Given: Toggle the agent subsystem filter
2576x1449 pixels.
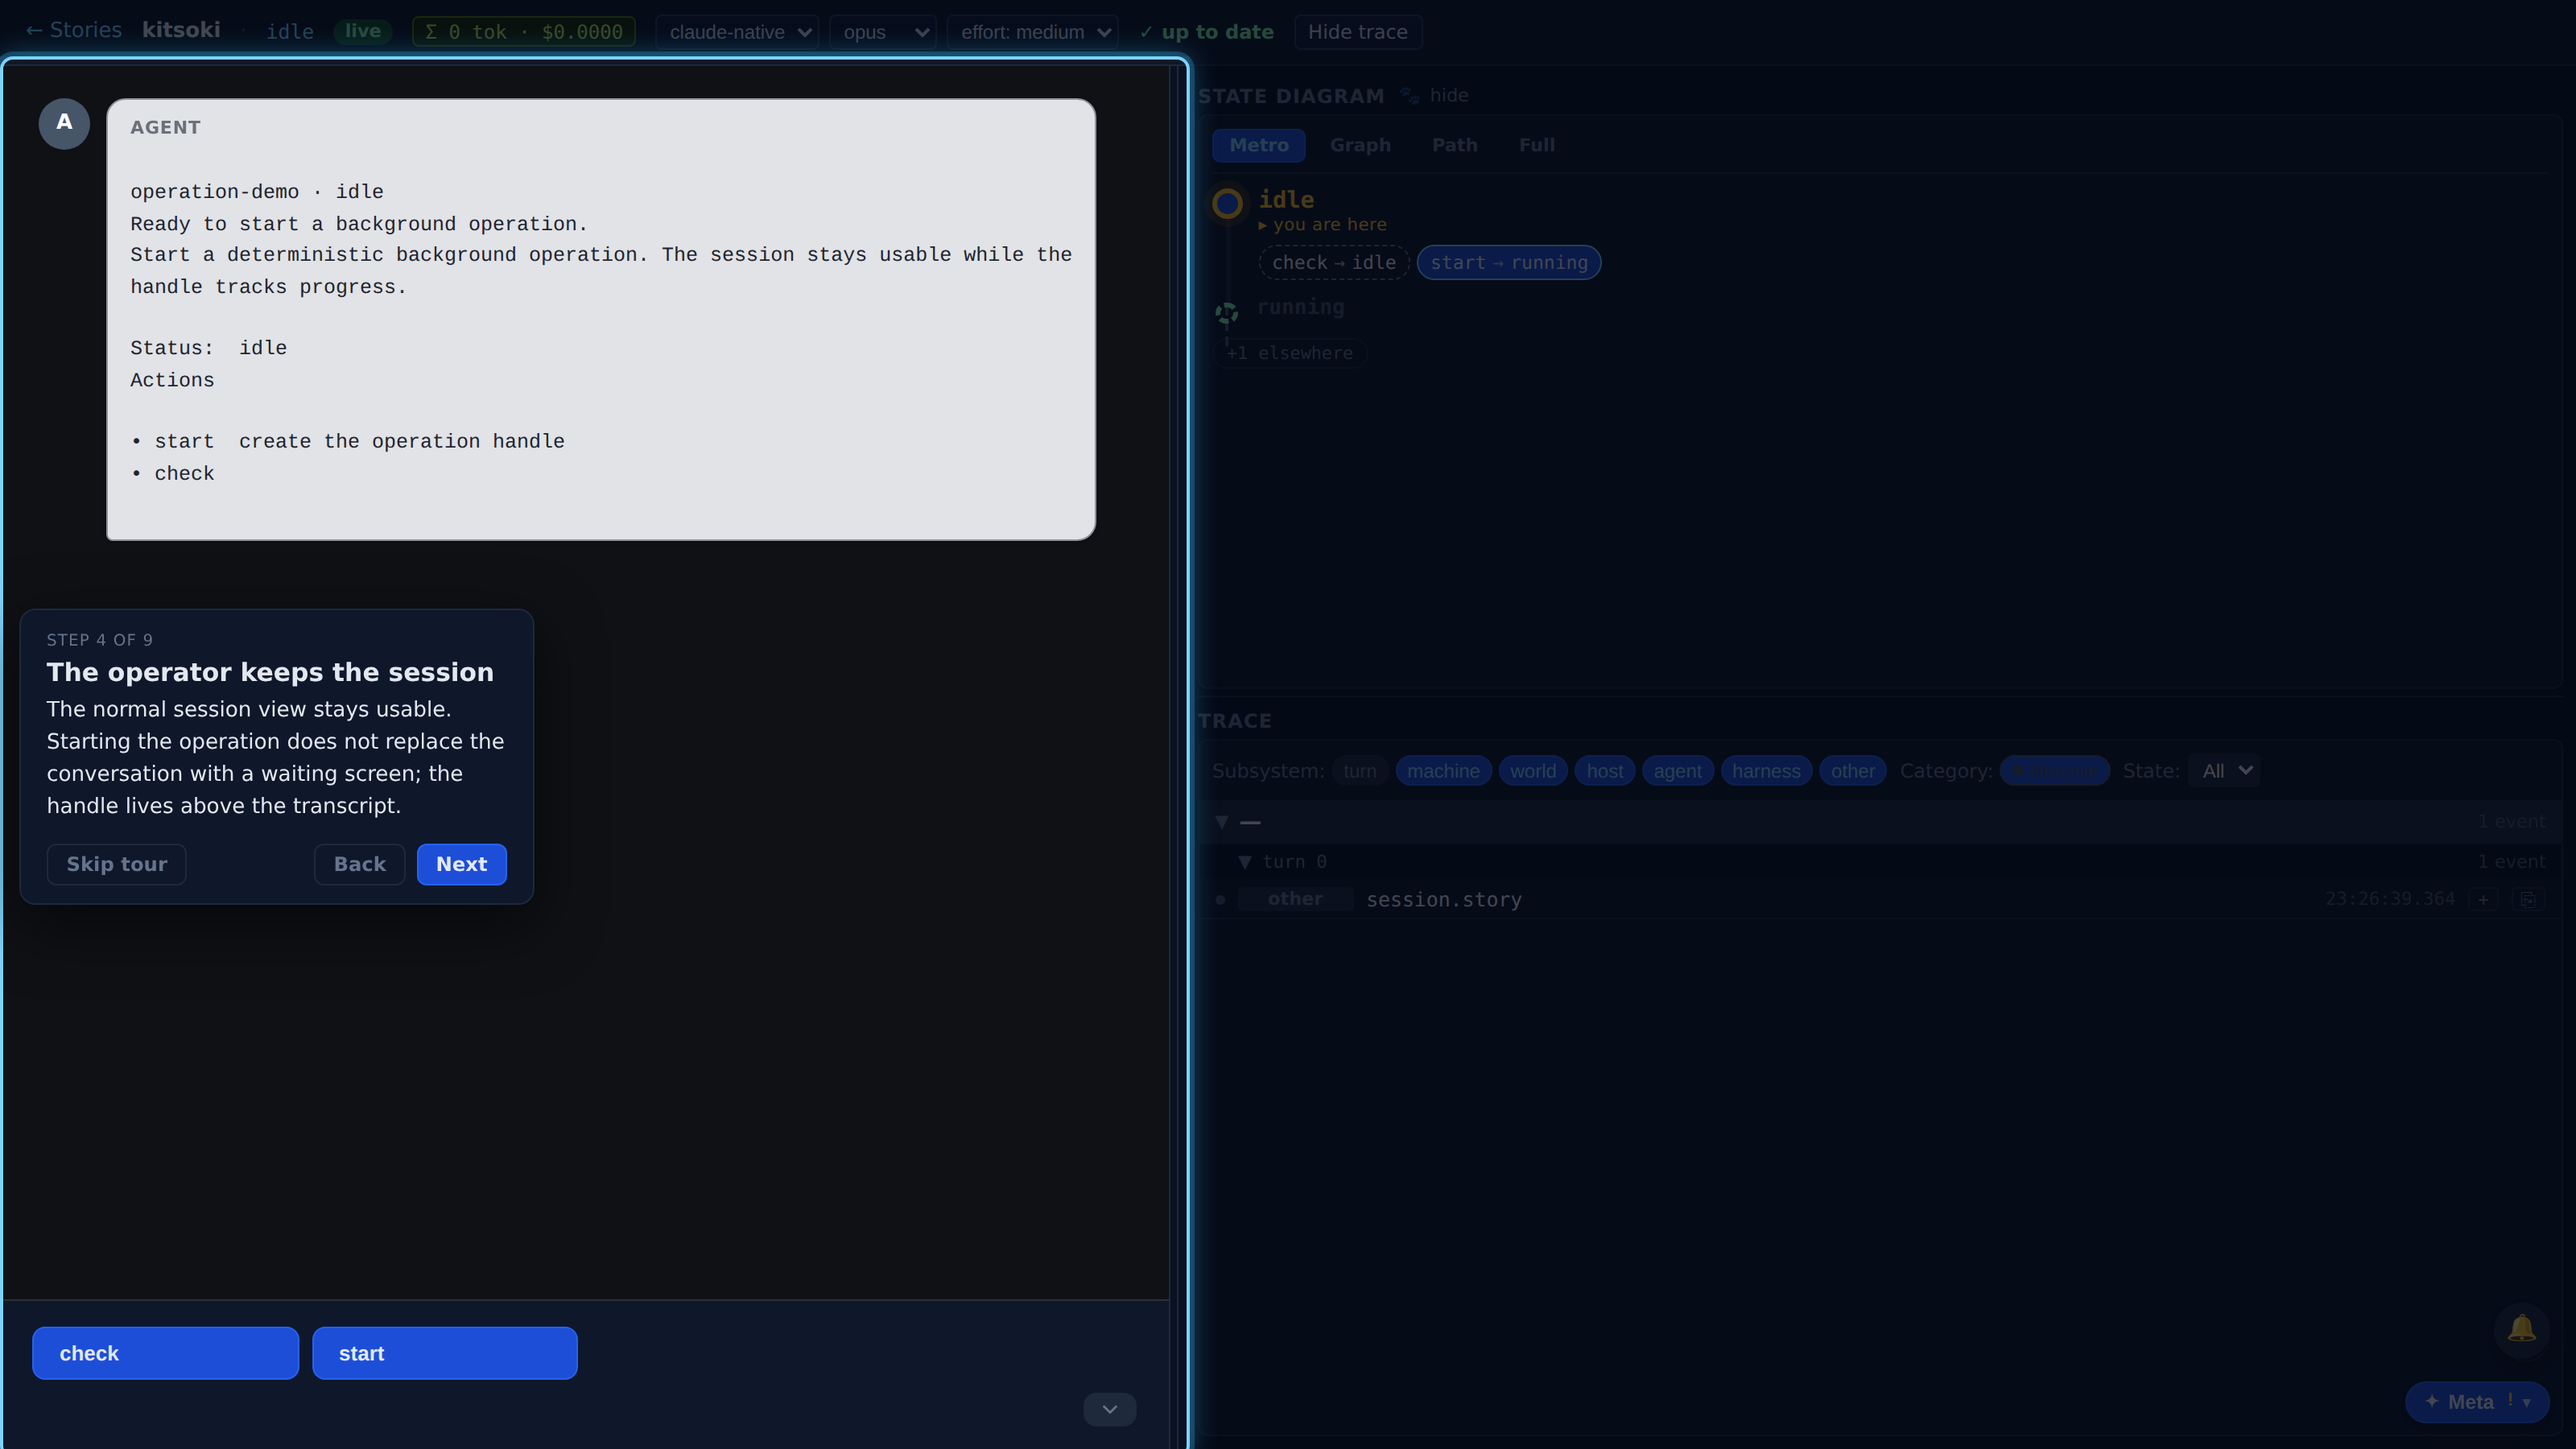Looking at the screenshot, I should 1678,771.
